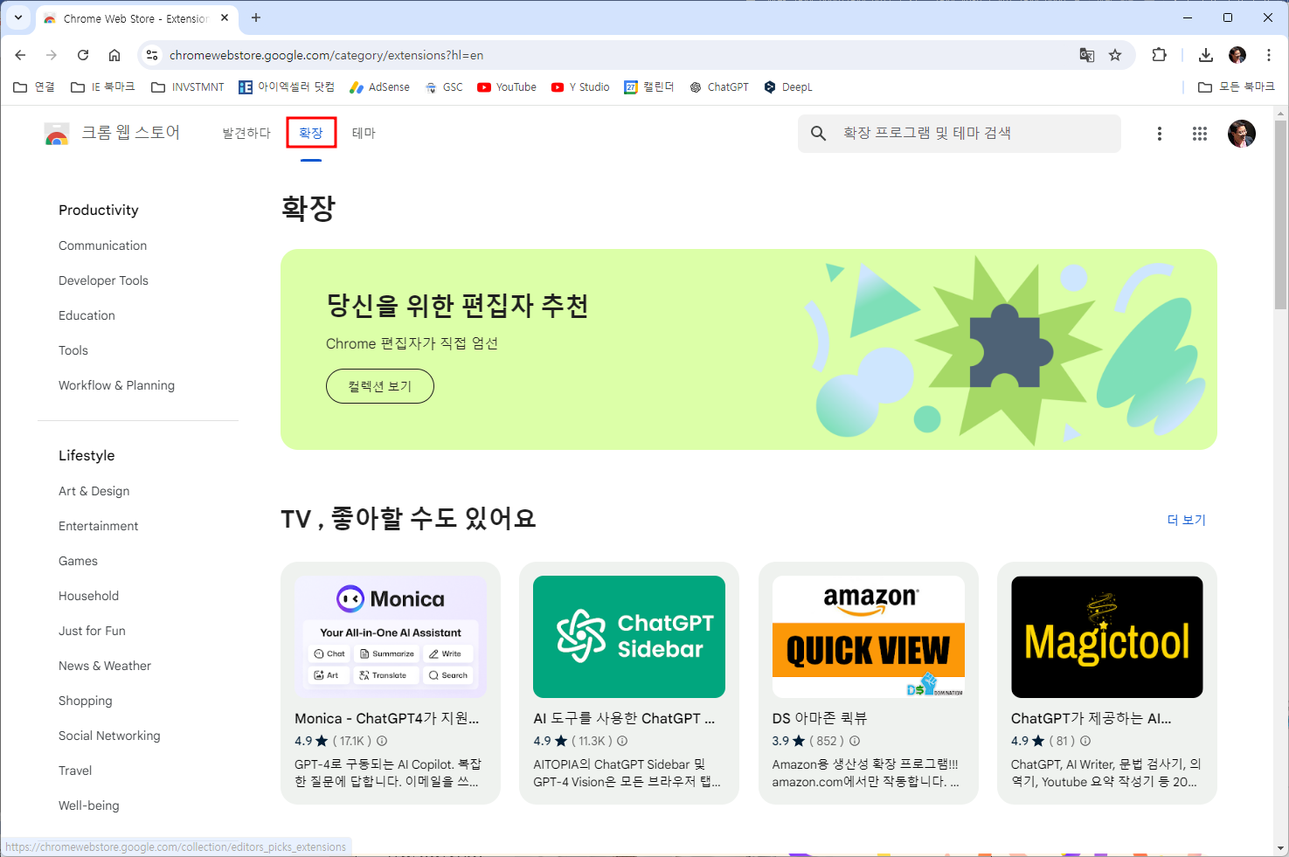Reload the Chrome Web Store page
The width and height of the screenshot is (1289, 857).
click(83, 55)
